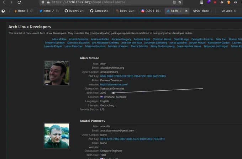The image size is (242, 159).
Task: Click the Frederik Schwan link
Action: coord(55,43)
